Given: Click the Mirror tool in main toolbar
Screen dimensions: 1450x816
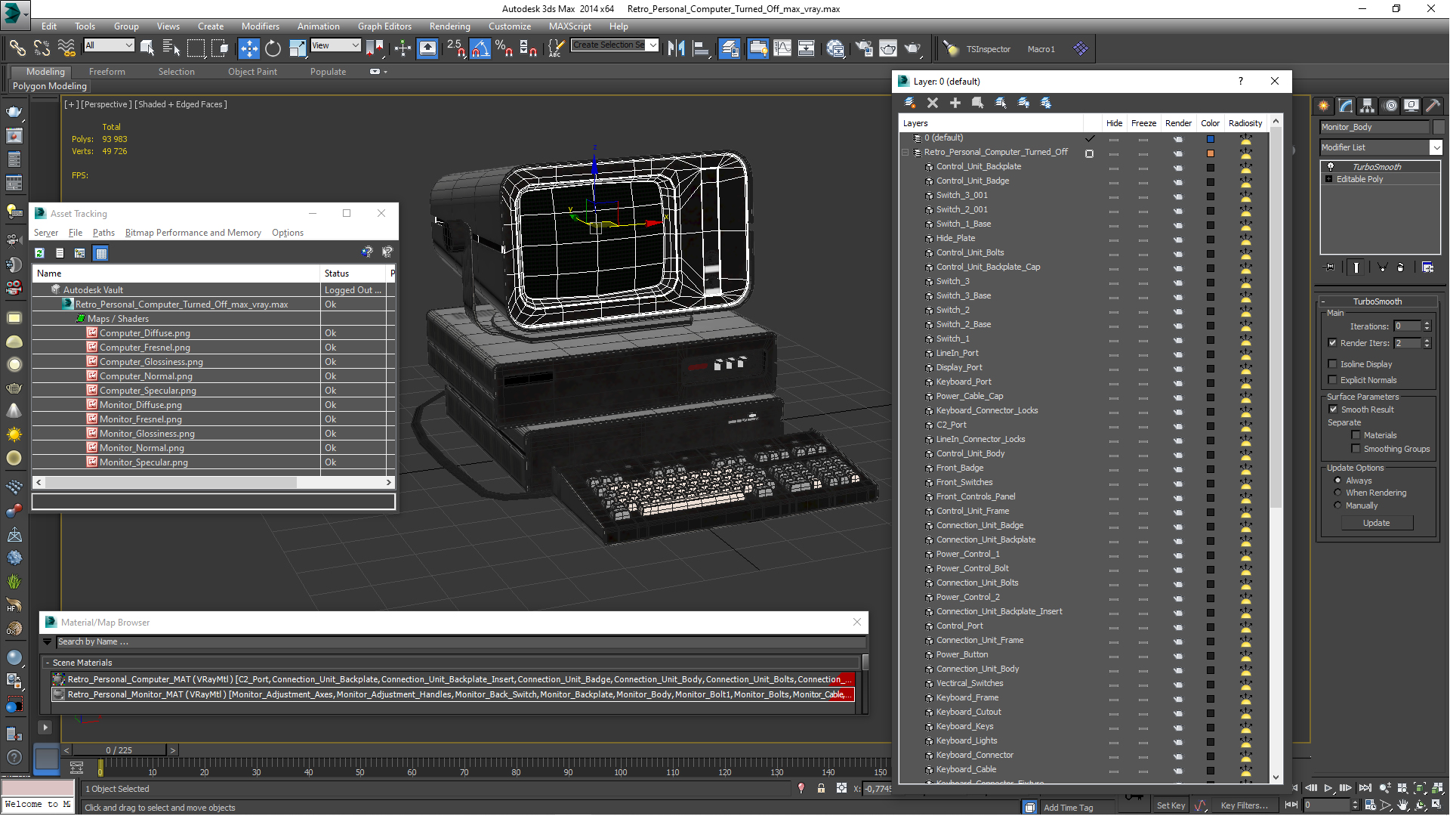Looking at the screenshot, I should [676, 48].
